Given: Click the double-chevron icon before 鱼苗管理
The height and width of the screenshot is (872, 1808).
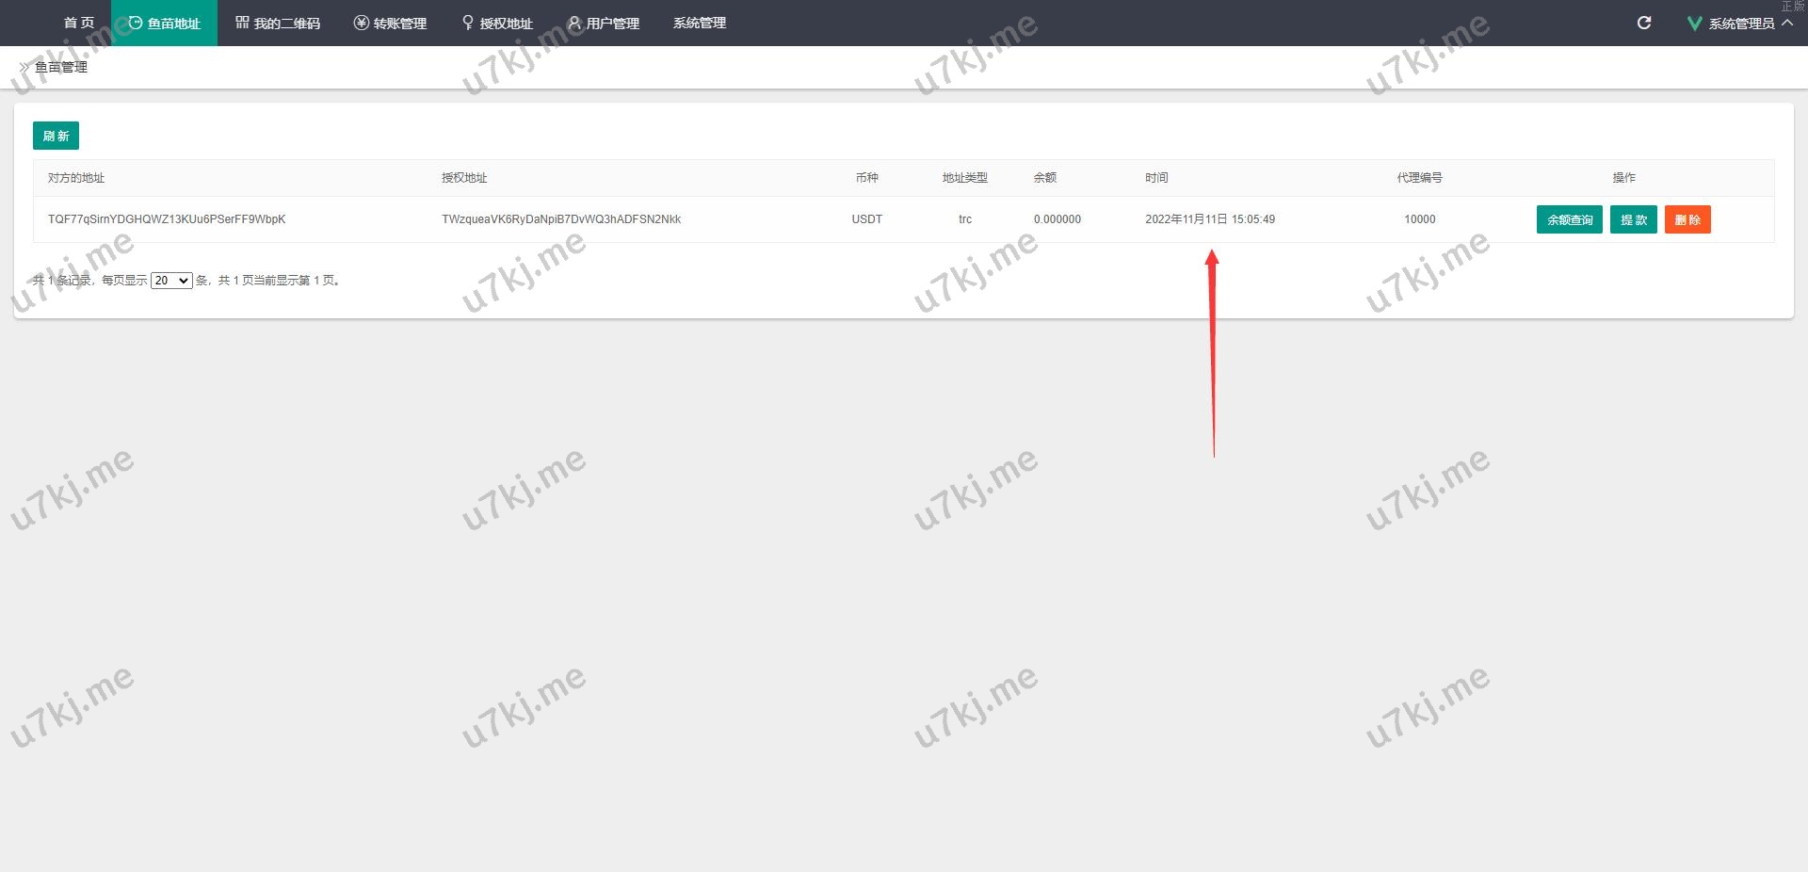Looking at the screenshot, I should click(24, 68).
